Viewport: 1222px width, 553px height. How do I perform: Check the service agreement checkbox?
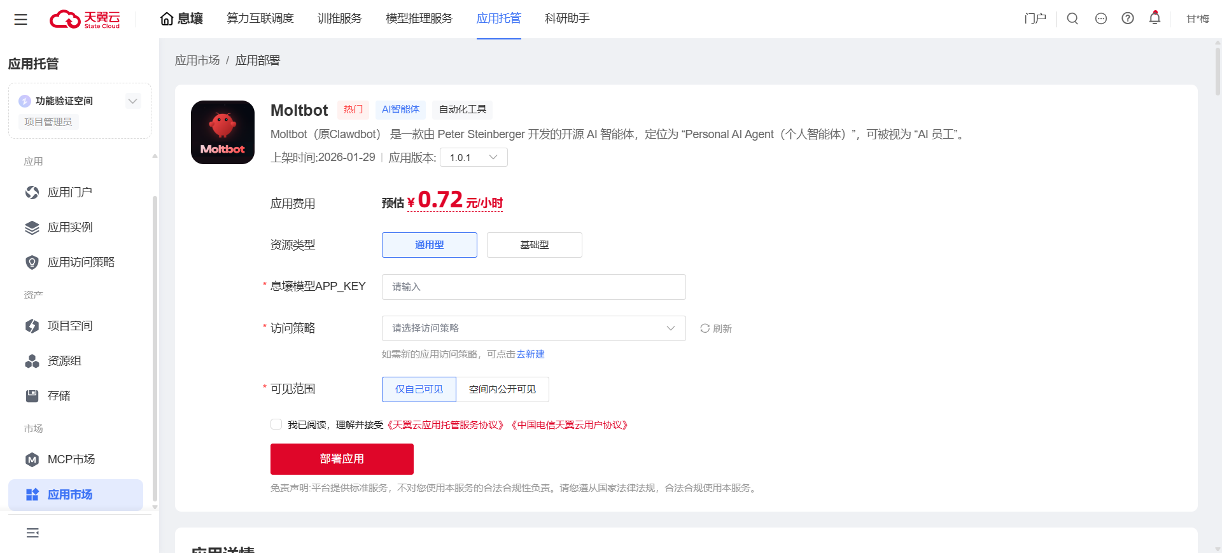pos(276,424)
